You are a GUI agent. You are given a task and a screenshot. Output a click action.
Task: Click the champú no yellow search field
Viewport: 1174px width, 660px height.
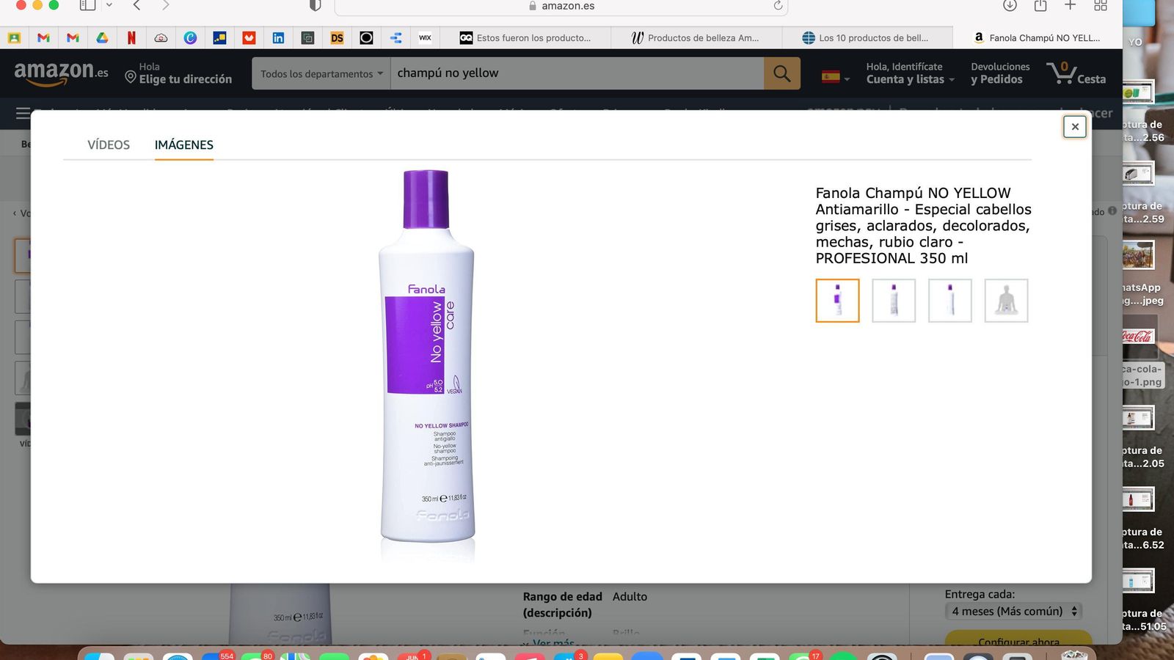click(x=576, y=73)
